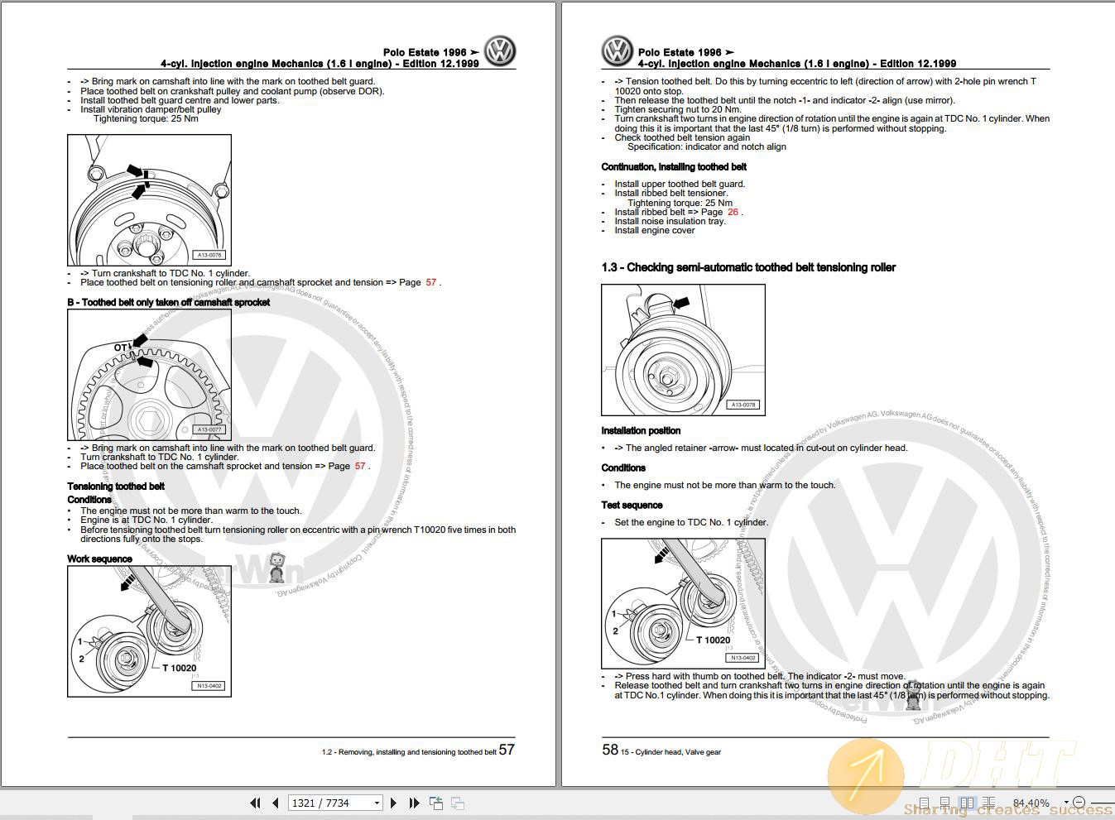This screenshot has height=820, width=1115.
Task: Click the zoom percentage value 84.40%
Action: [1031, 803]
